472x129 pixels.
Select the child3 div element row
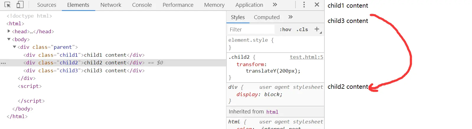(x=84, y=71)
